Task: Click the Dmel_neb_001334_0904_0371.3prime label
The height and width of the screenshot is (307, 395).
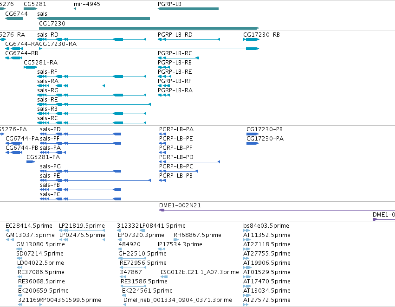Action: 178,300
